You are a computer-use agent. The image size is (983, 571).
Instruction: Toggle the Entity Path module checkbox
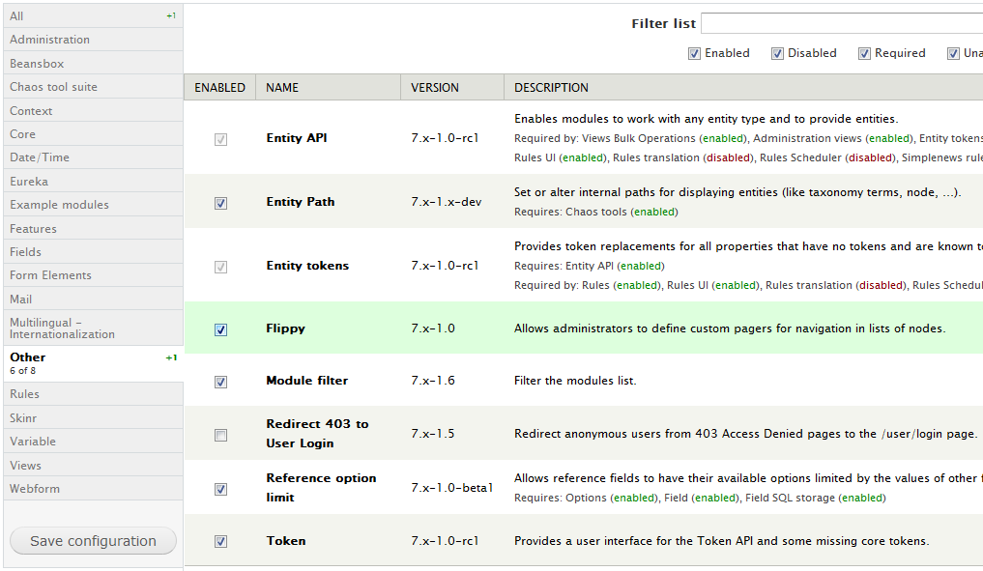pos(220,203)
